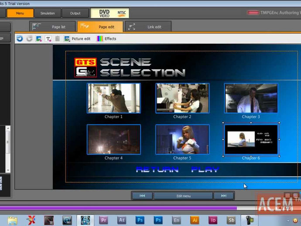This screenshot has height=226, width=301.
Task: Select the "Chapter 2" label
Action: coord(182,117)
